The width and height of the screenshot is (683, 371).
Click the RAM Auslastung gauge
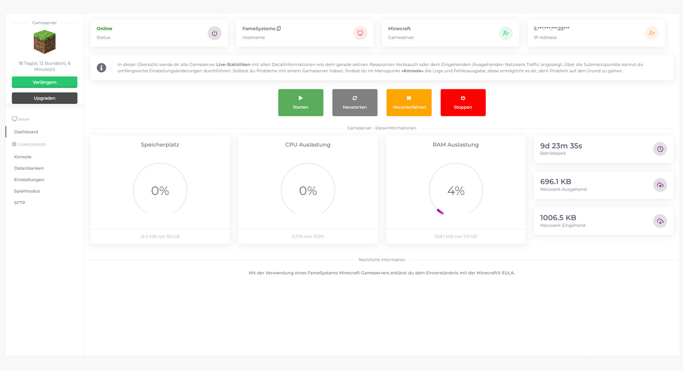click(456, 190)
